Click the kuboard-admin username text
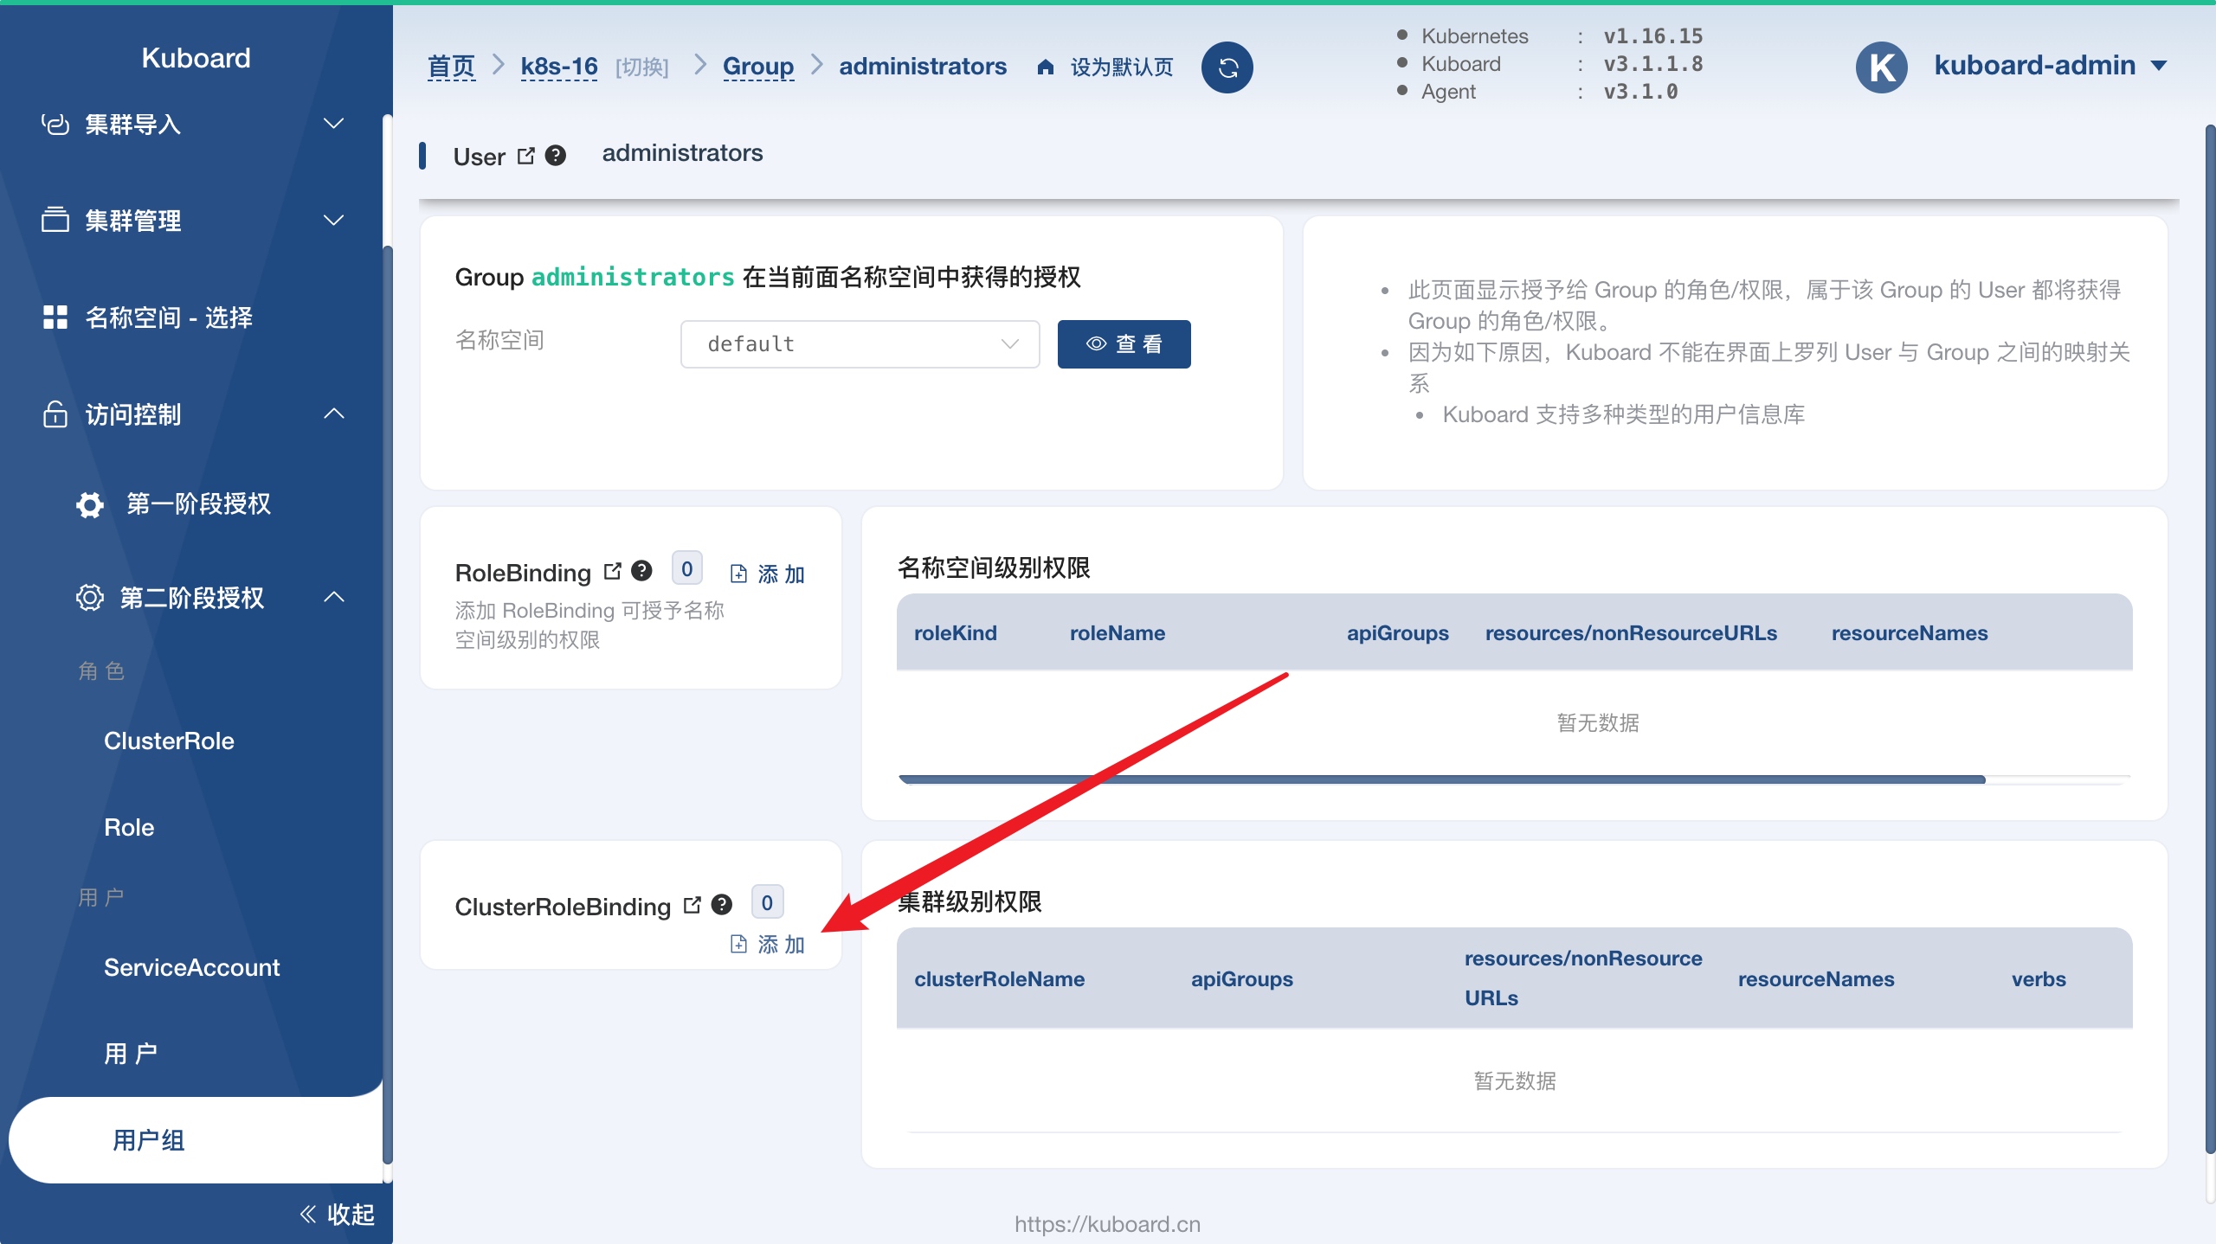 coord(2035,65)
